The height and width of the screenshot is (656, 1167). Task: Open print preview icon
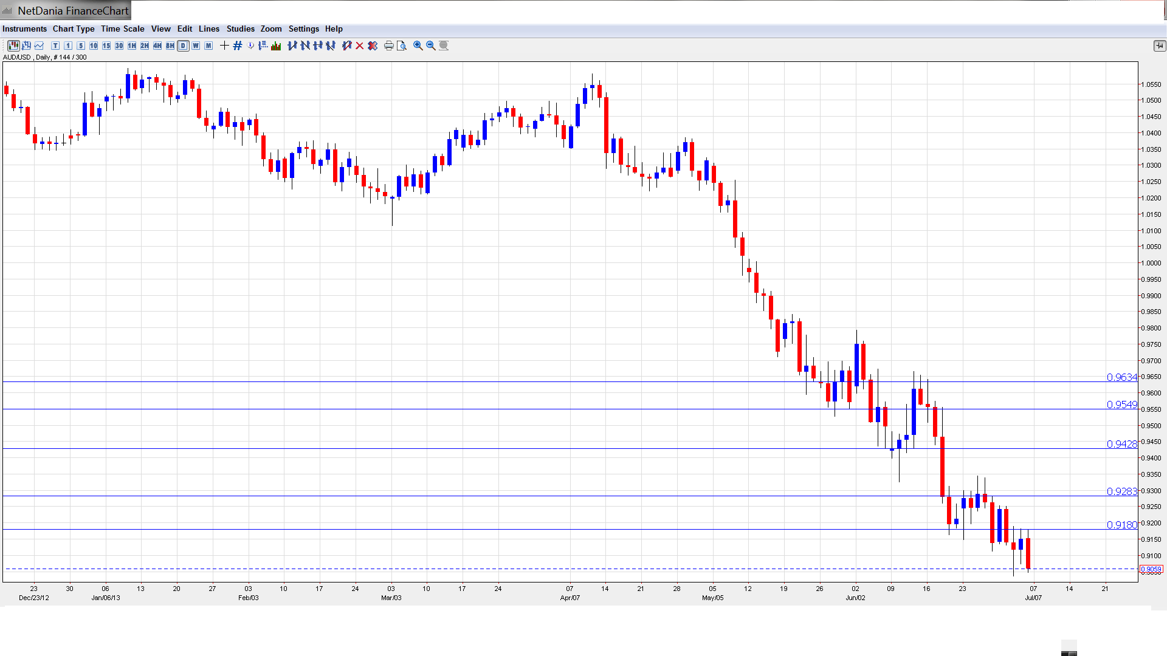(x=402, y=46)
